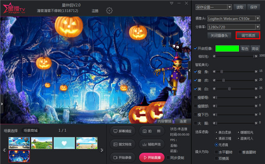Viewport: 265px width, 164px height.
Task: Click the 注销 logout link
Action: (95, 11)
